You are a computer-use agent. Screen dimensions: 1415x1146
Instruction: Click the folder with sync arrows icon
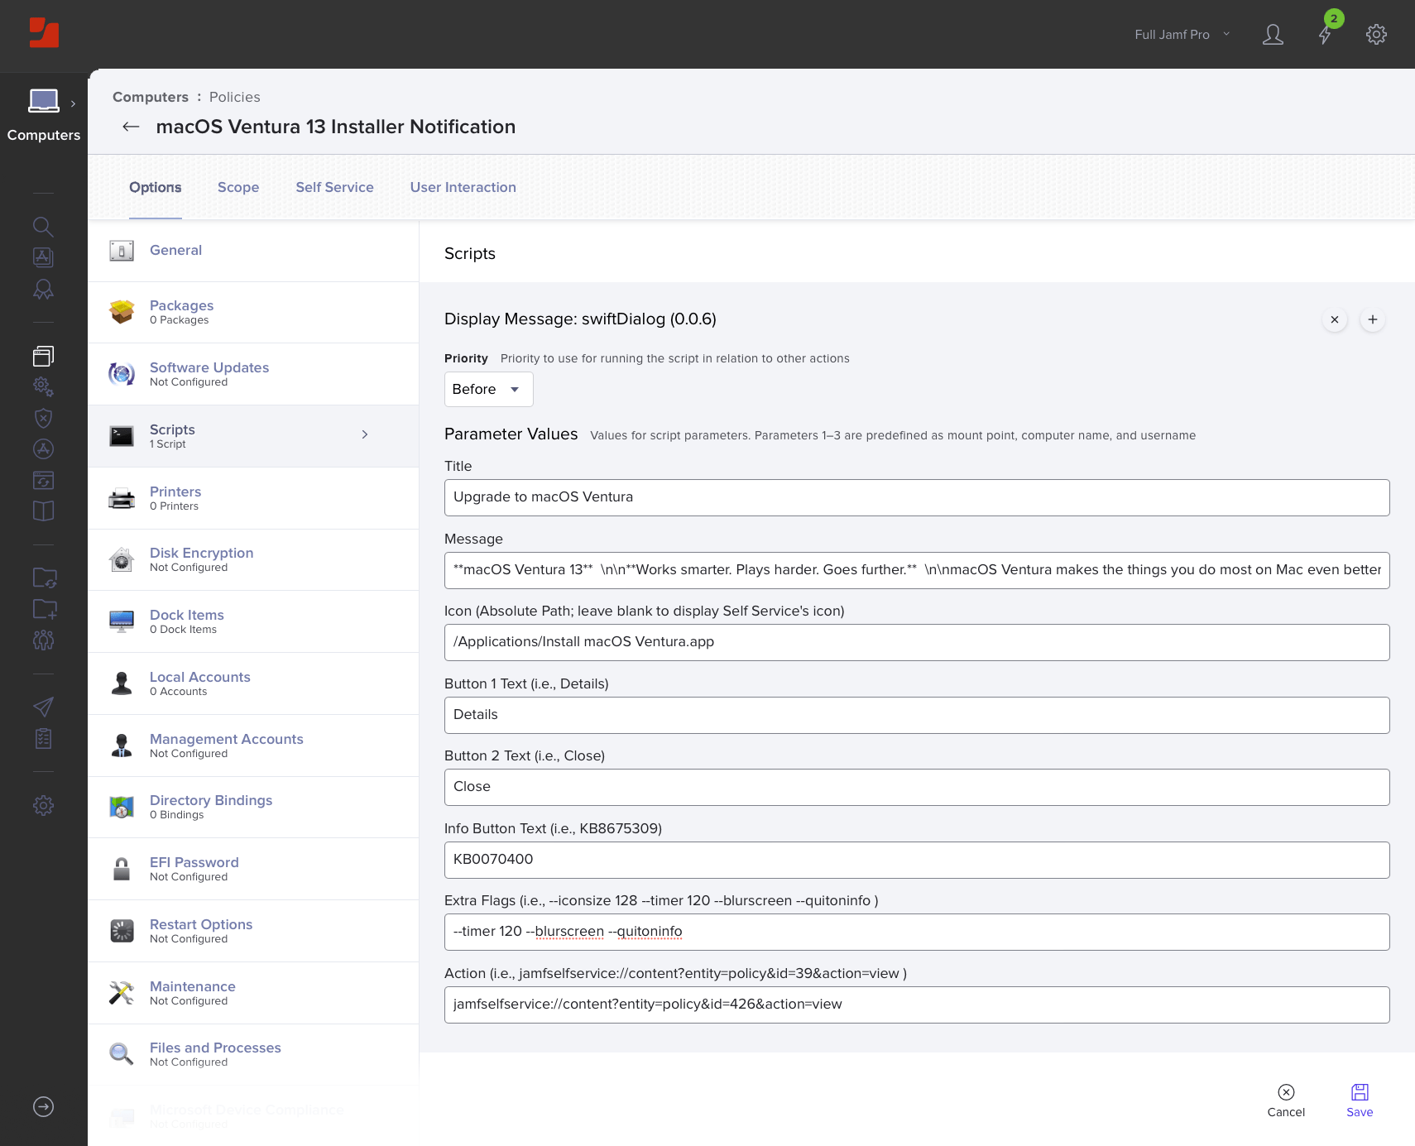click(x=45, y=578)
